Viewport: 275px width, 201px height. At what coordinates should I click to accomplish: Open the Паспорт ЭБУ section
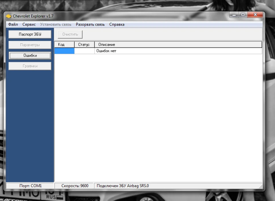point(30,34)
